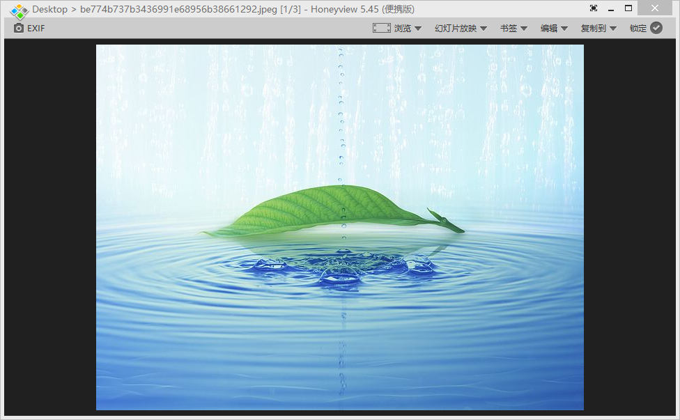
Task: Open the 编辑 edit menu
Action: coord(548,28)
